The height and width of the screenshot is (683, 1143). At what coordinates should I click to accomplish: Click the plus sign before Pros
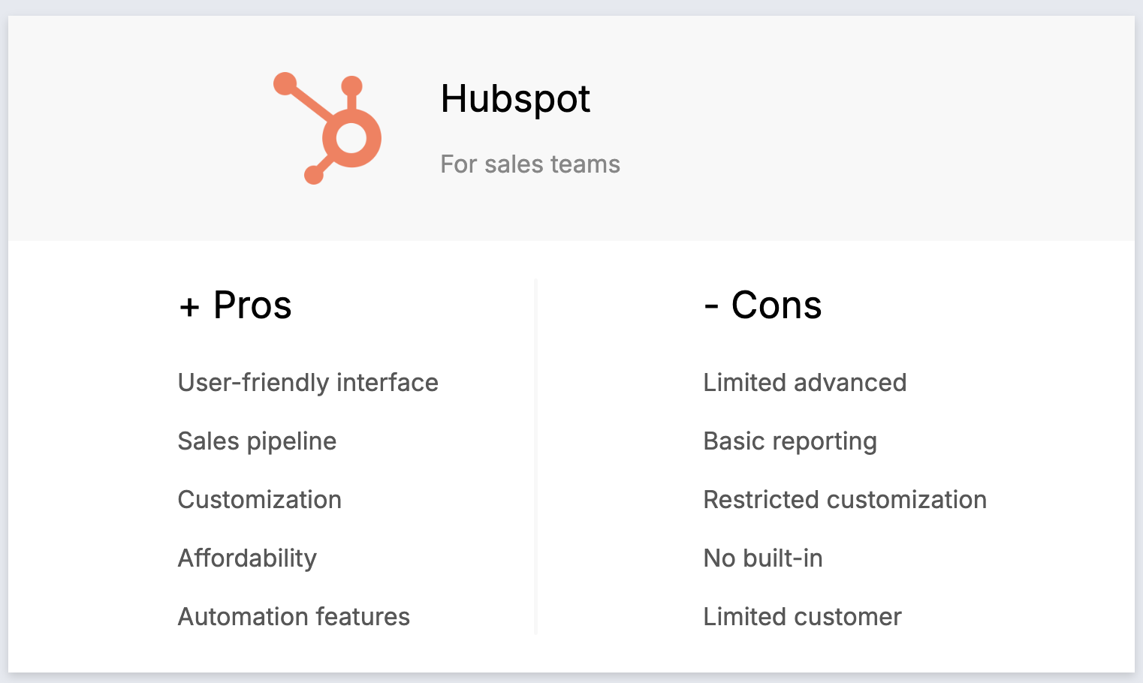click(189, 307)
